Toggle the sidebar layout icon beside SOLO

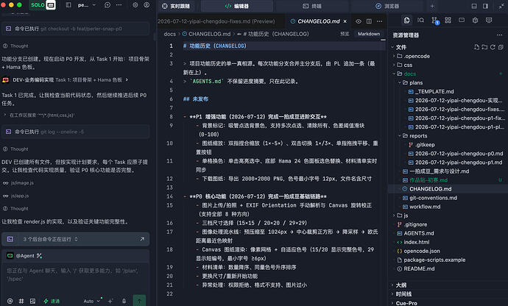tap(68, 5)
